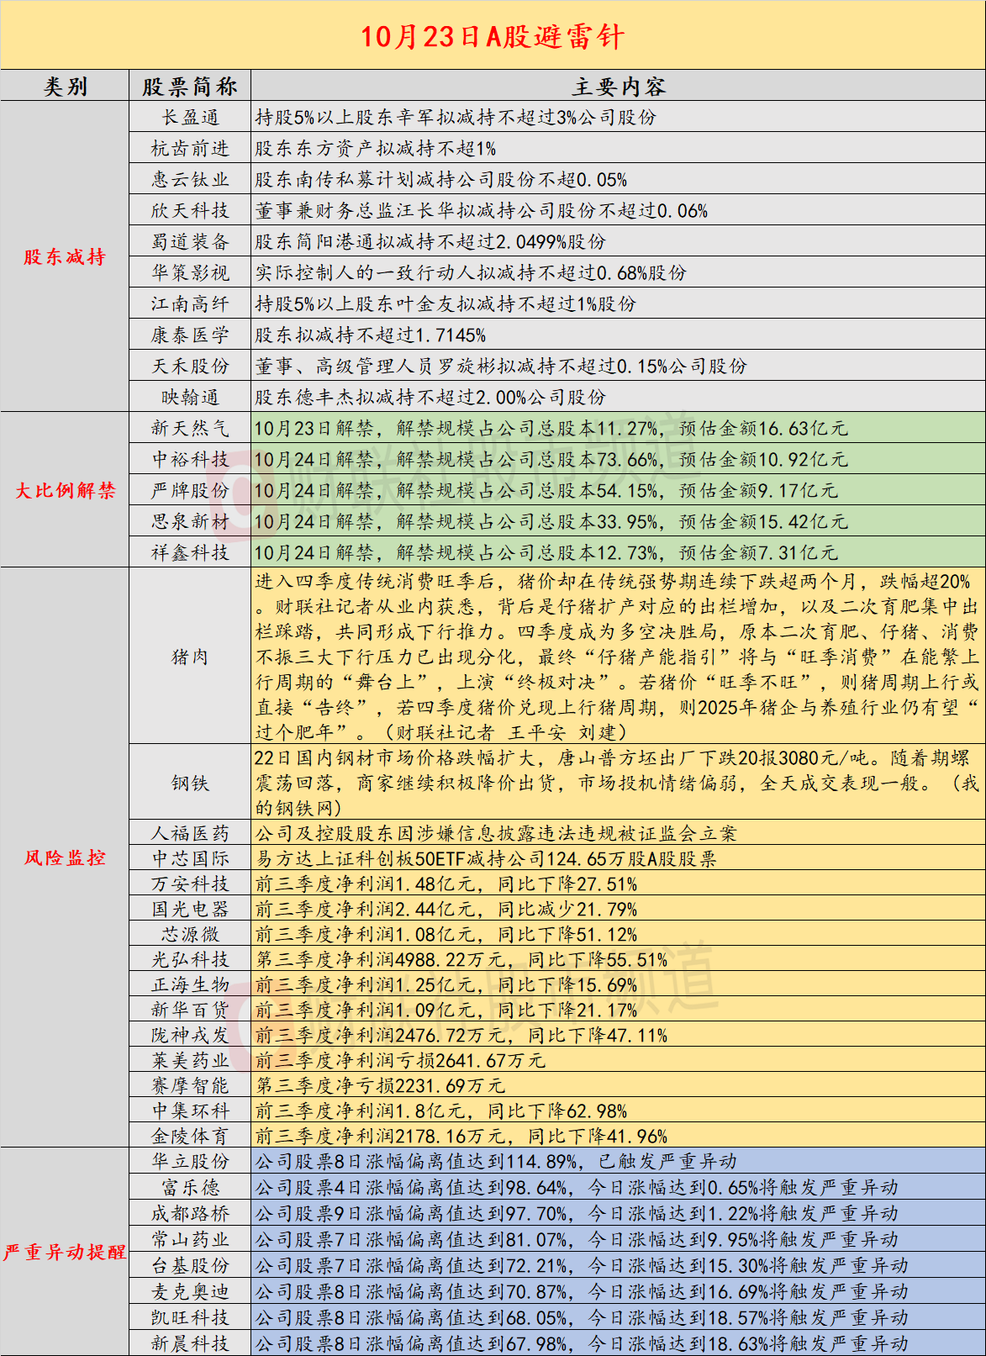Select stock name '天禾股份'
Viewport: 986px width, 1356px height.
[x=190, y=367]
